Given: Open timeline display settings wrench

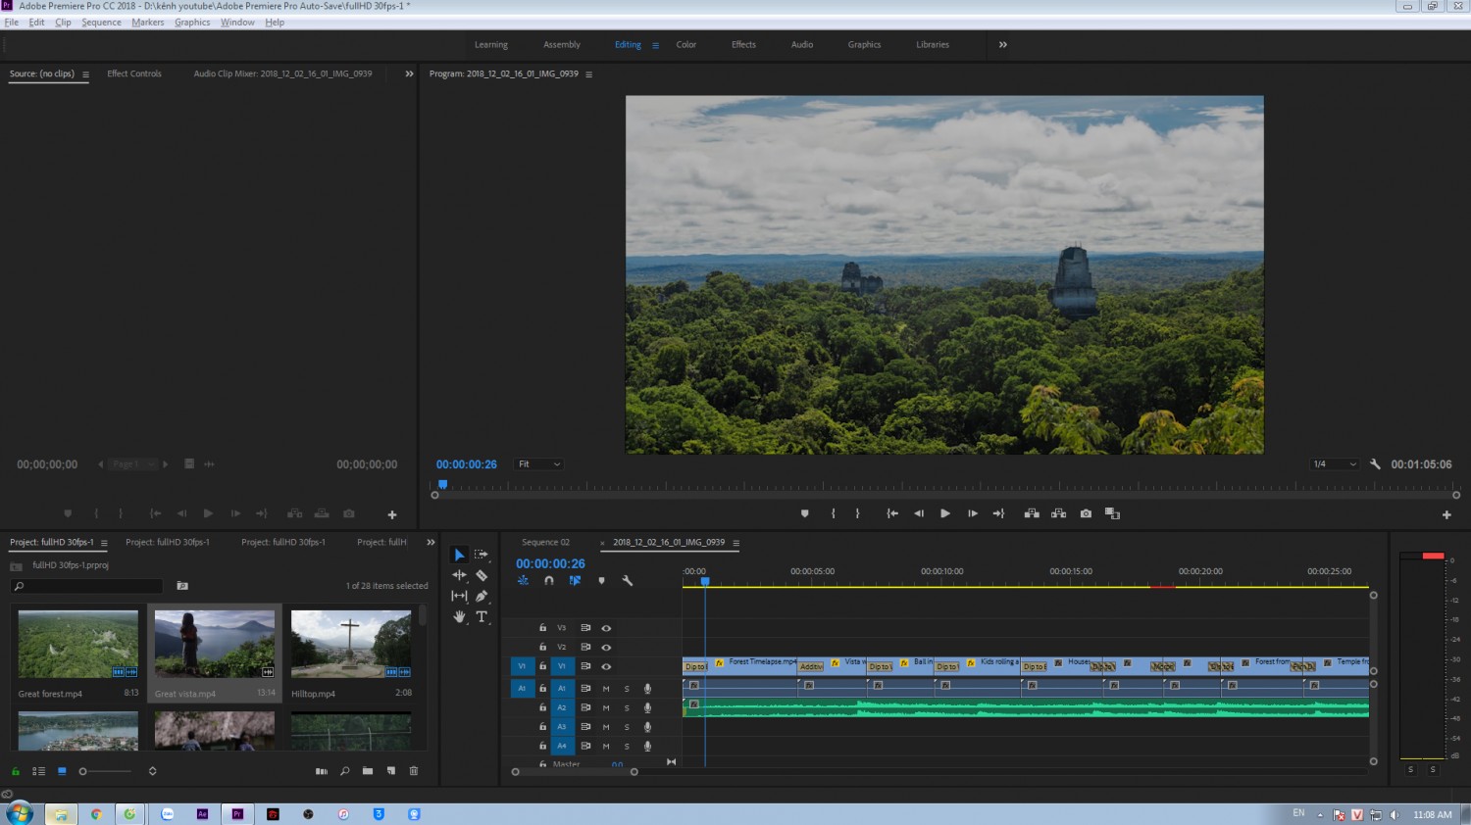Looking at the screenshot, I should [628, 581].
